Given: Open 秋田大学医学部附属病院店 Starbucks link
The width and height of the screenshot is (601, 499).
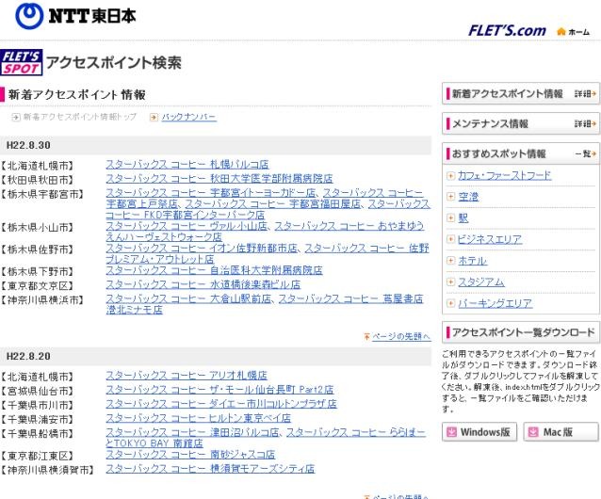Looking at the screenshot, I should click(x=219, y=179).
